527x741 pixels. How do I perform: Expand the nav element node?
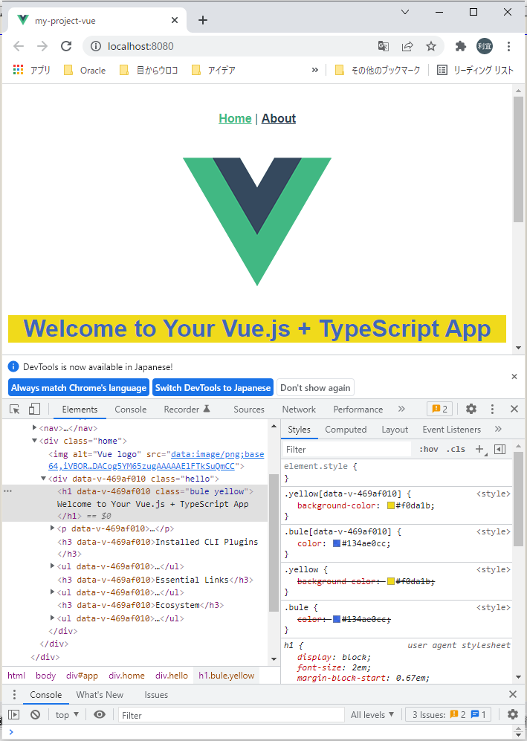coord(34,427)
